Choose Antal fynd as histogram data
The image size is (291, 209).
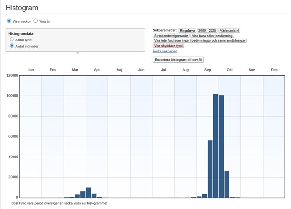[12, 39]
